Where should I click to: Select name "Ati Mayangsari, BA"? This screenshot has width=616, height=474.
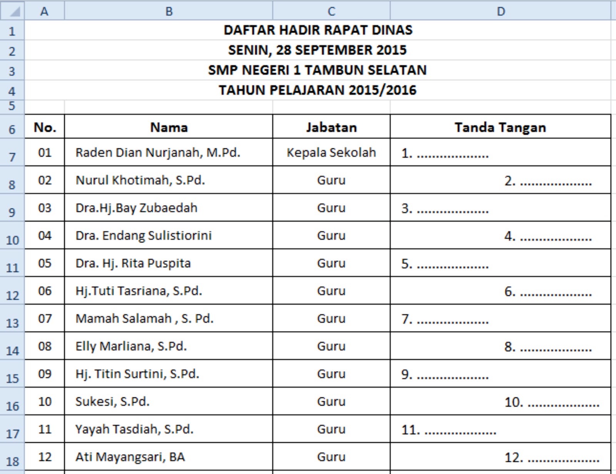pyautogui.click(x=130, y=457)
